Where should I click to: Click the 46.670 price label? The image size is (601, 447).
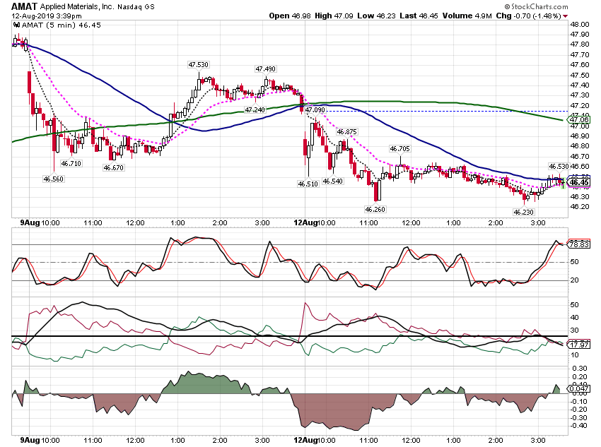[x=113, y=167]
